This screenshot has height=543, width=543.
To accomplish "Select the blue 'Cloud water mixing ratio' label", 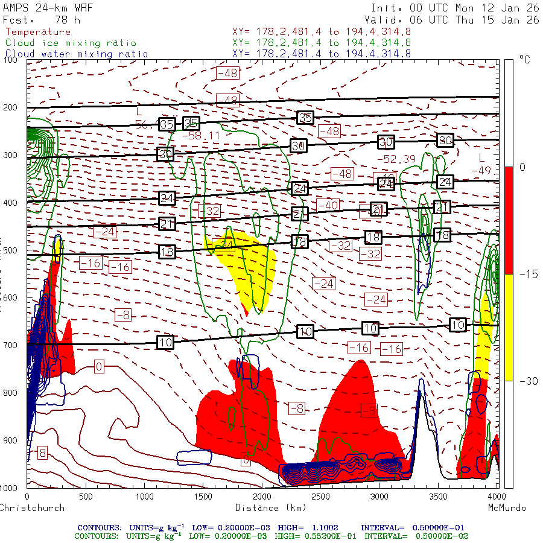I will [77, 54].
